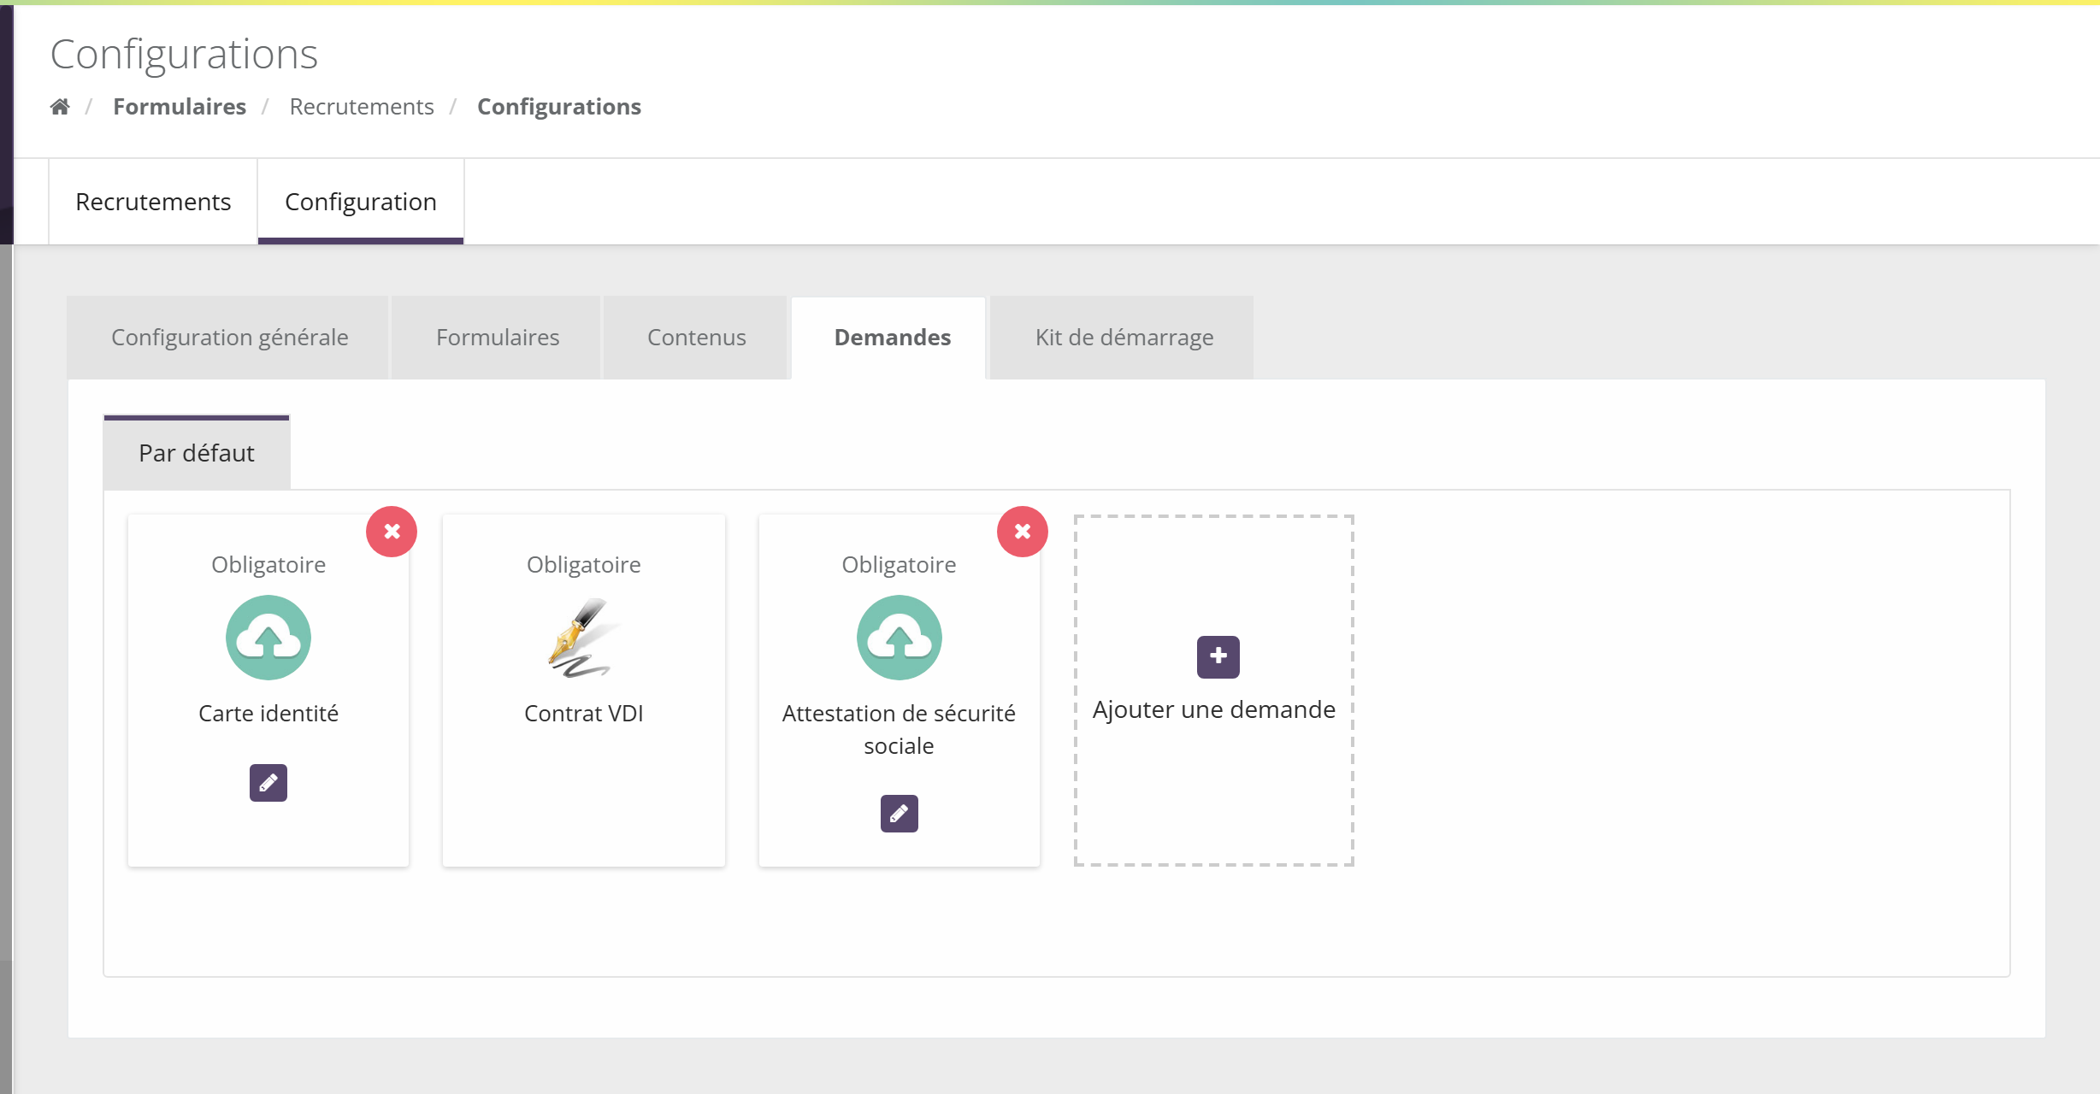Go to Recrutements breadcrumb link
The width and height of the screenshot is (2100, 1094).
click(x=362, y=107)
